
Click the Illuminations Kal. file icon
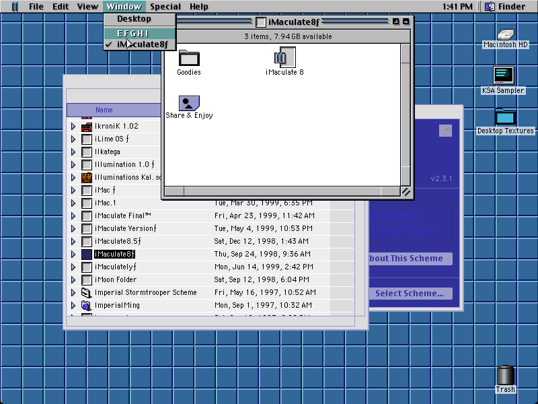pos(87,177)
